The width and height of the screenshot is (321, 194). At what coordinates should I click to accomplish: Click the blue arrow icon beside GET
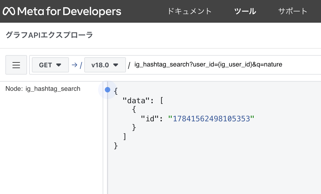75,65
